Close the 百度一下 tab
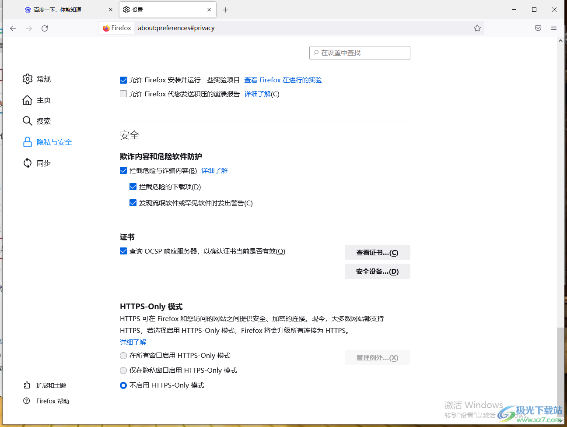567x427 pixels. click(x=111, y=10)
